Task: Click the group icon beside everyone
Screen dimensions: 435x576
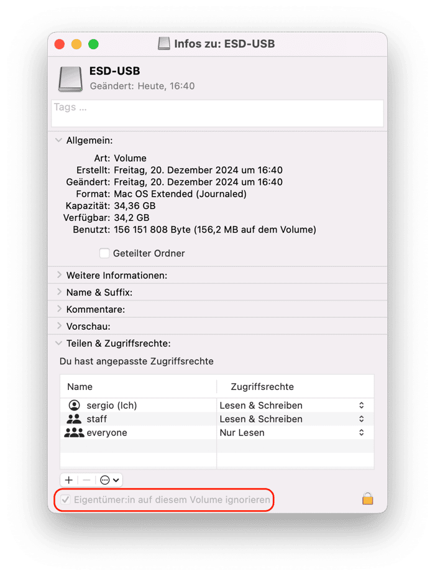Action: pos(74,432)
